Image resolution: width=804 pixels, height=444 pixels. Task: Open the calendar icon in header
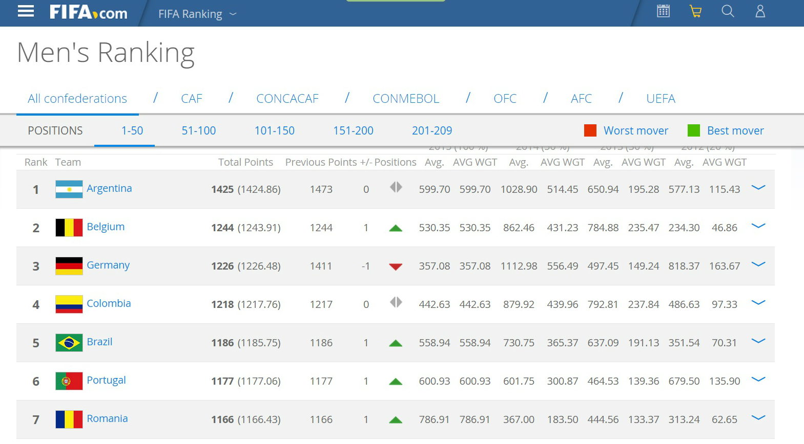point(663,11)
